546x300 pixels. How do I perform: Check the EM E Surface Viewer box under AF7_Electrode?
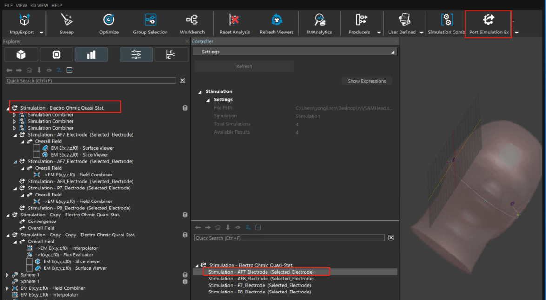[37, 148]
